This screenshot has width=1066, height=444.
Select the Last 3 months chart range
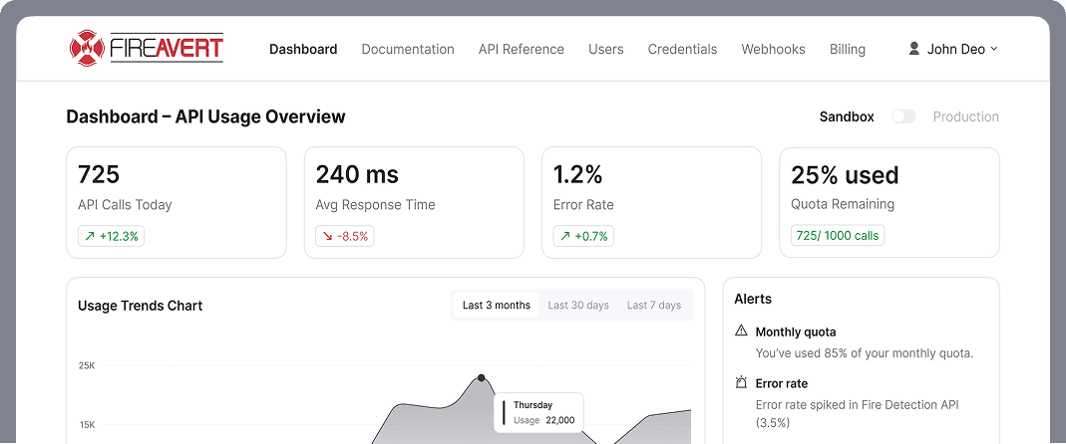tap(497, 305)
